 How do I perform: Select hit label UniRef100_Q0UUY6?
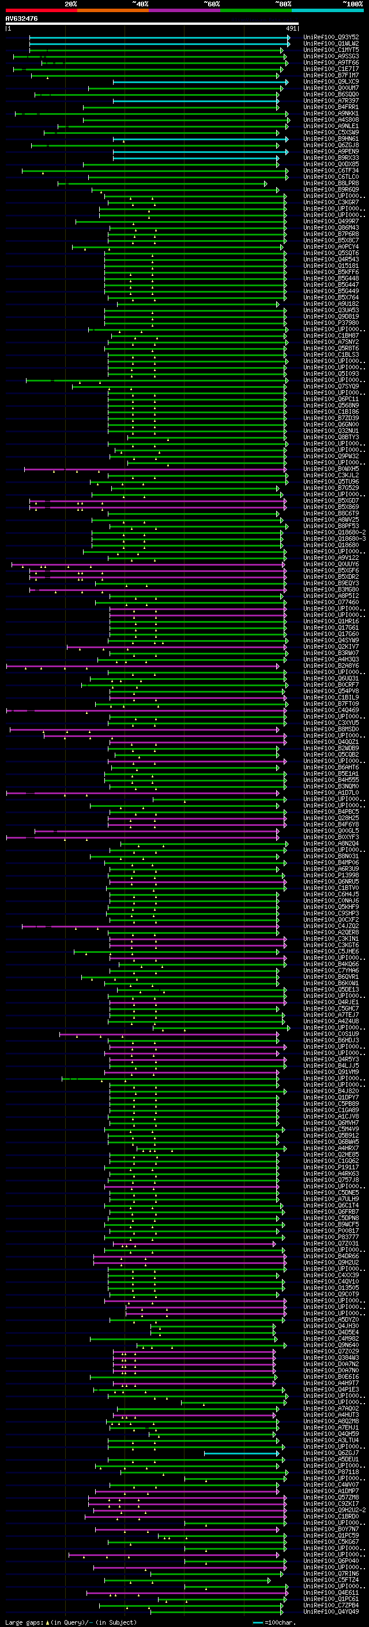(x=331, y=564)
